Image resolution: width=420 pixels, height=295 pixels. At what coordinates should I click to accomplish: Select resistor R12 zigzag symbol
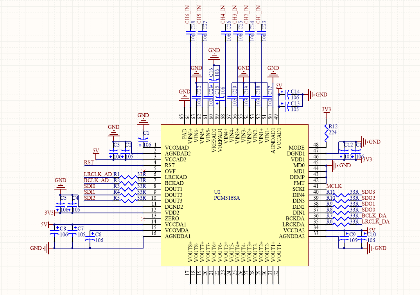click(x=326, y=133)
